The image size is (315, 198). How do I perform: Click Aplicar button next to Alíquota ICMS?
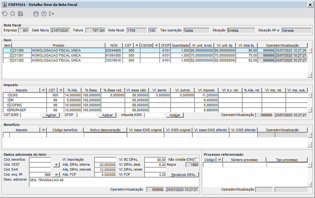tap(175, 115)
